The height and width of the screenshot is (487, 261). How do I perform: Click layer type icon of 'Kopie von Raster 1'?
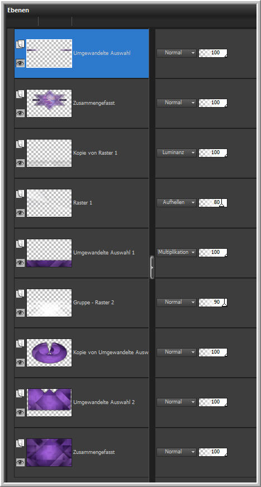tap(20, 144)
